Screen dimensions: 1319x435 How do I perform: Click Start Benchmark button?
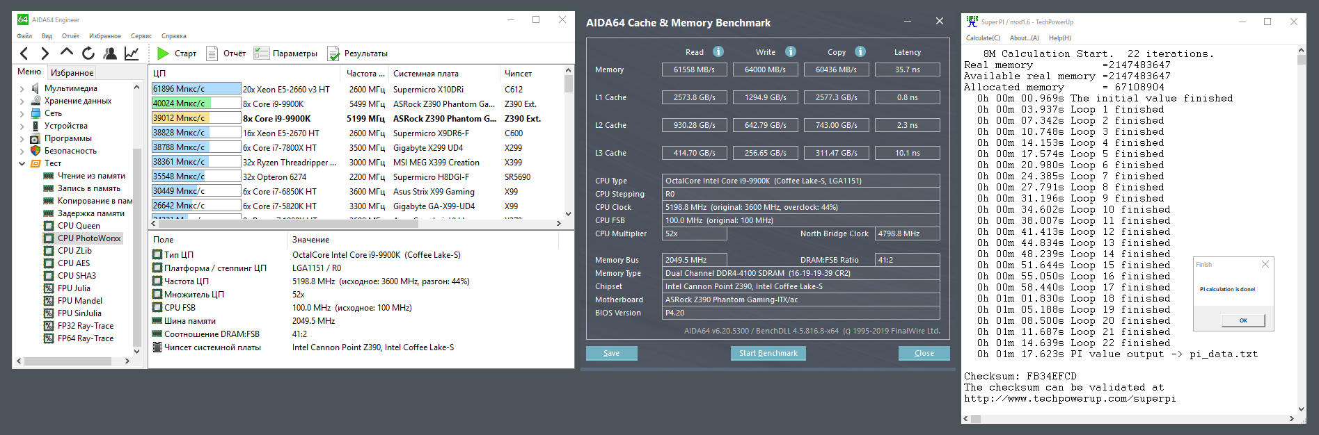(768, 353)
